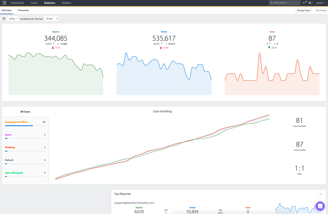Click the calendar icon beside rolling

[4, 19]
